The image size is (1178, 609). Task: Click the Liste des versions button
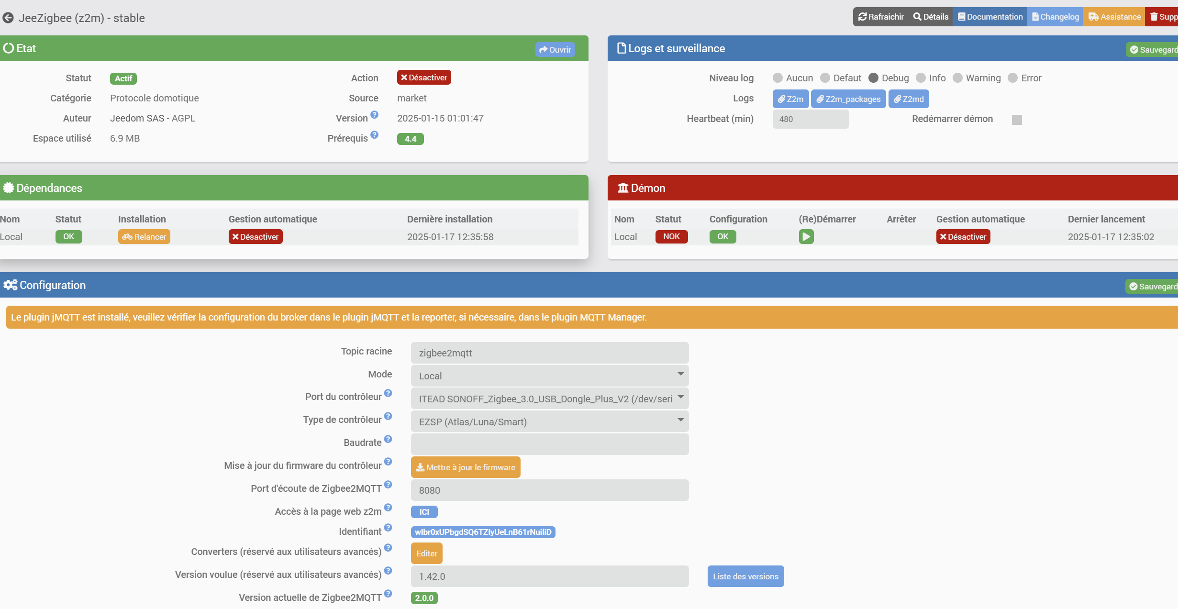coord(745,576)
